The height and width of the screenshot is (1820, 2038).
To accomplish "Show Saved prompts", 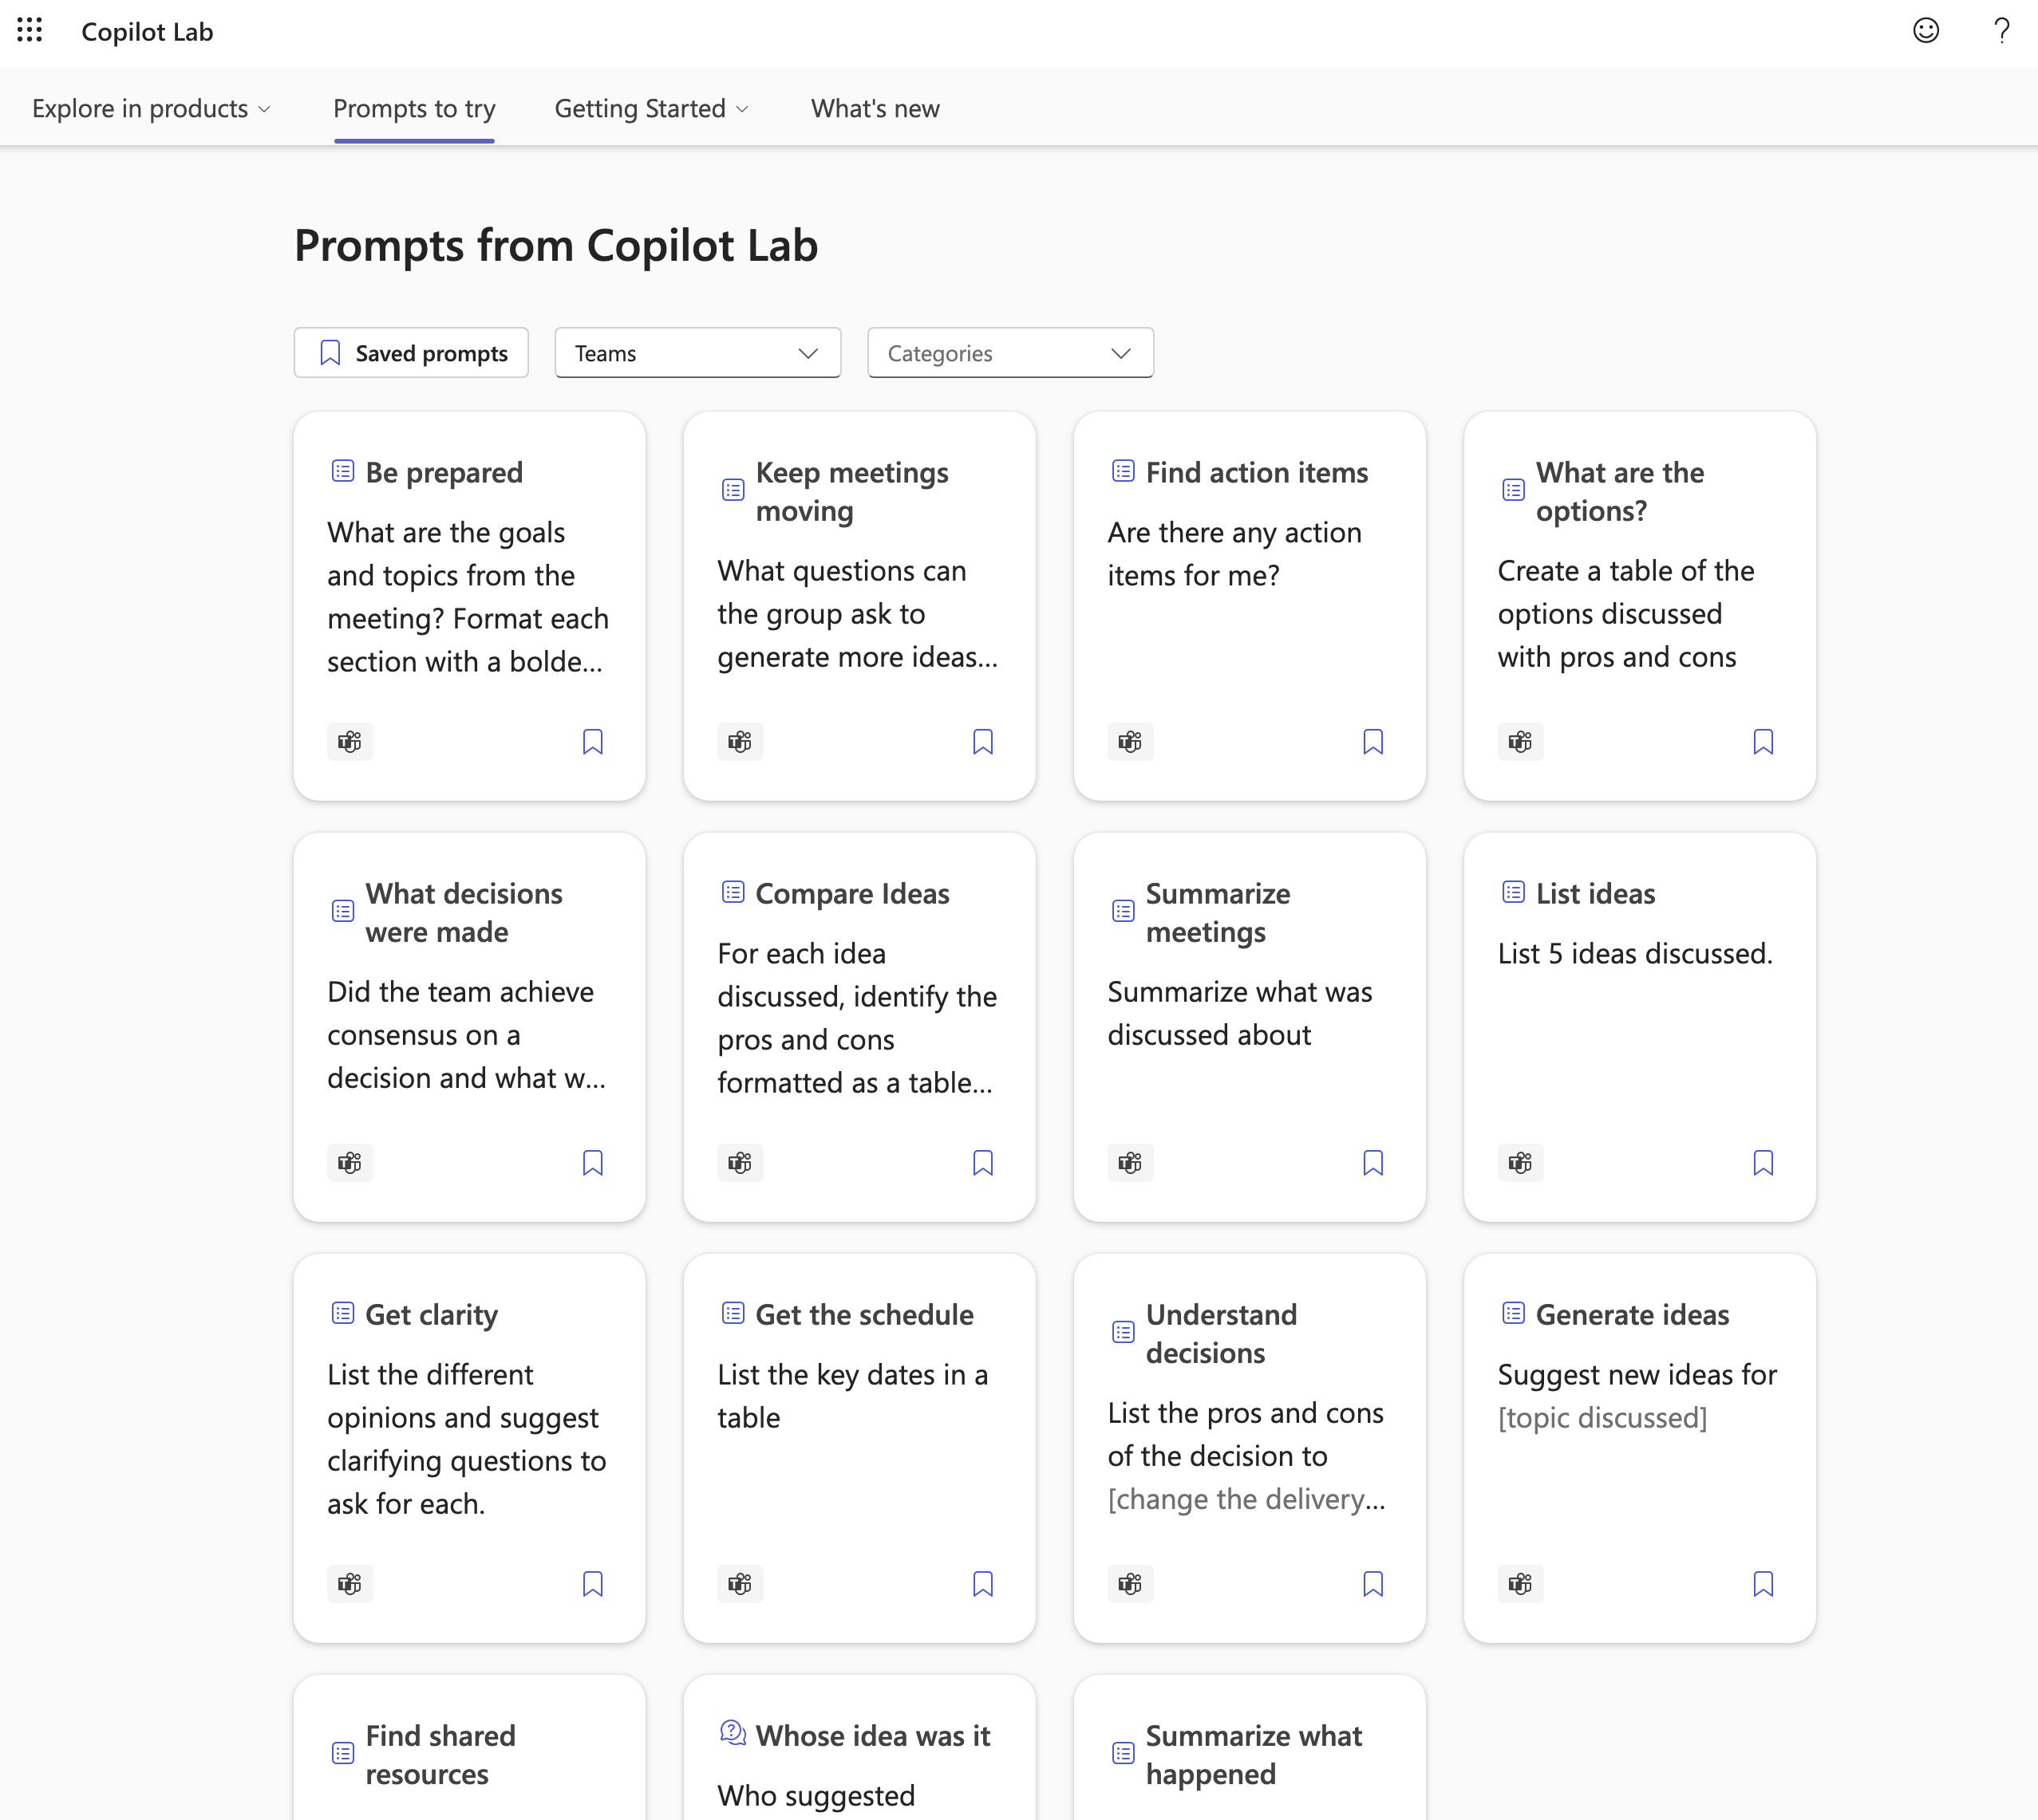I will click(411, 353).
